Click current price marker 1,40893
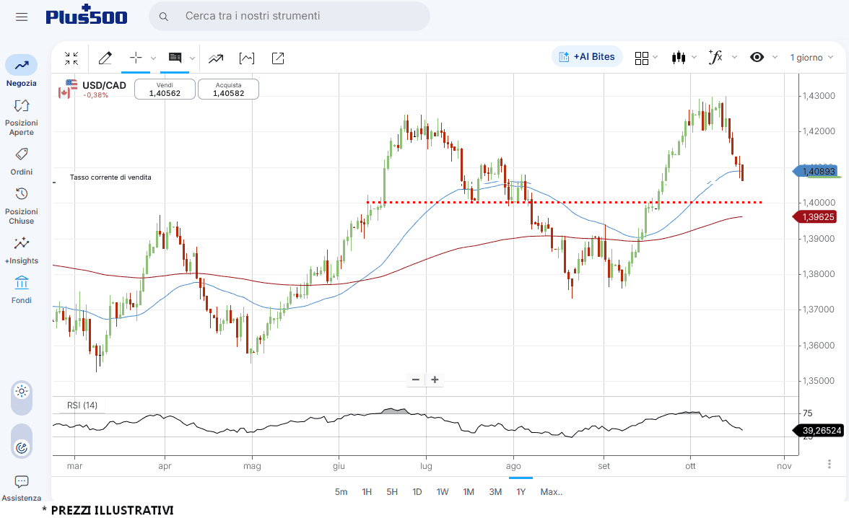 pyautogui.click(x=817, y=172)
